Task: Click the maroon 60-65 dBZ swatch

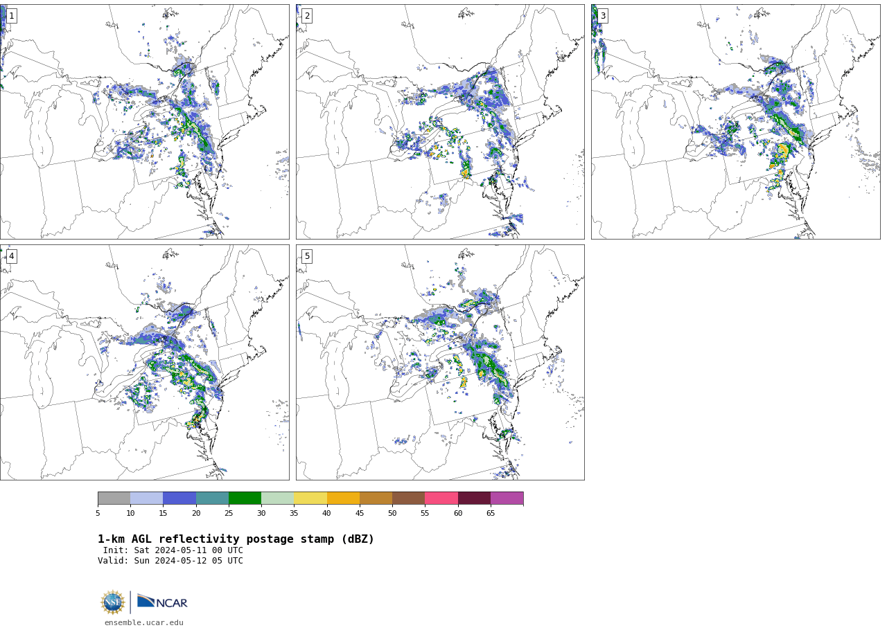Action: tap(474, 498)
